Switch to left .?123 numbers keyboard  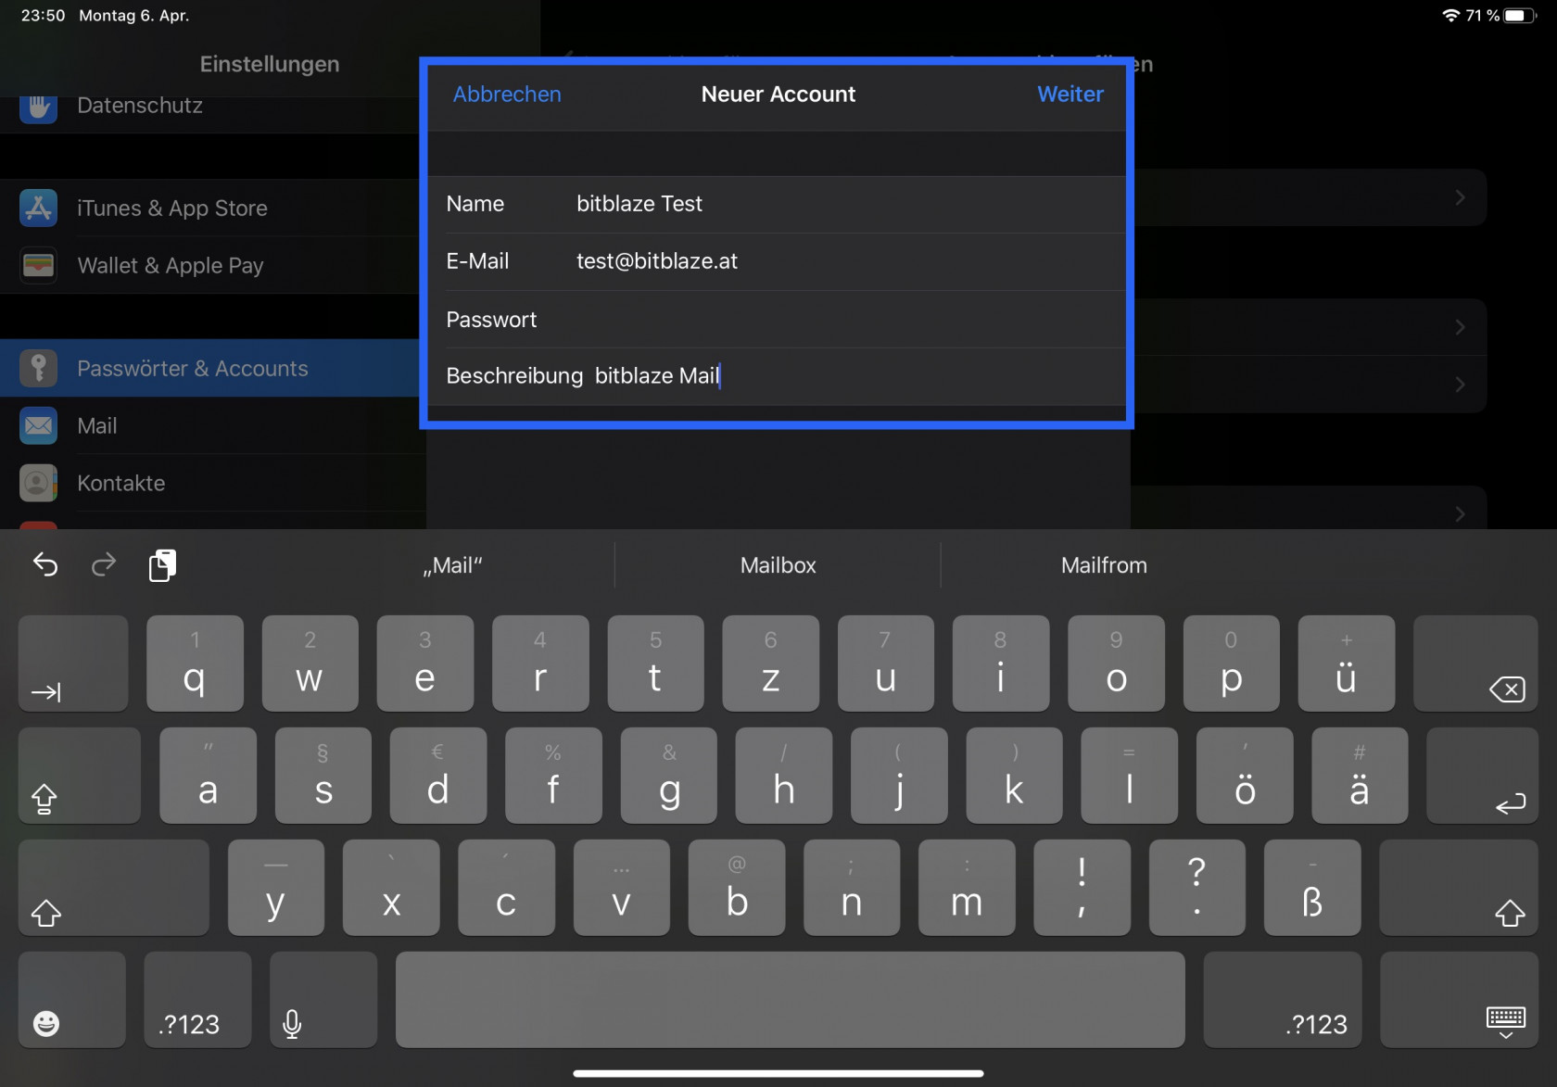[197, 1000]
